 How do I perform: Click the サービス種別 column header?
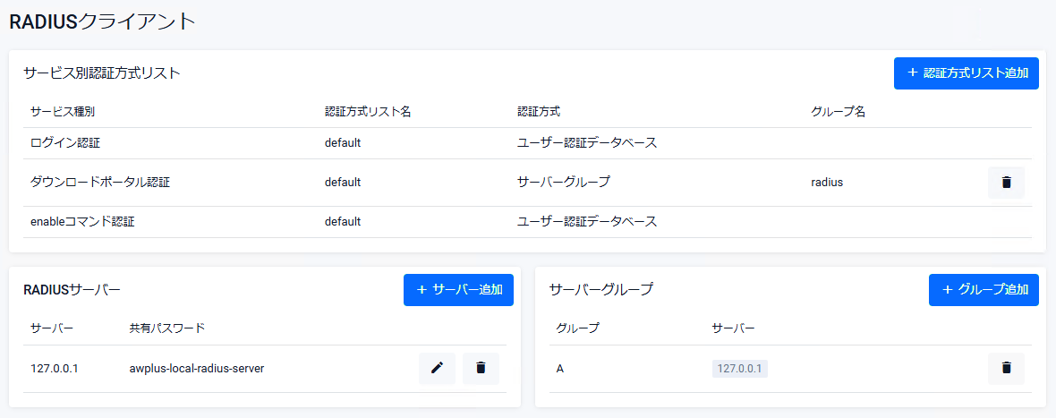[63, 112]
